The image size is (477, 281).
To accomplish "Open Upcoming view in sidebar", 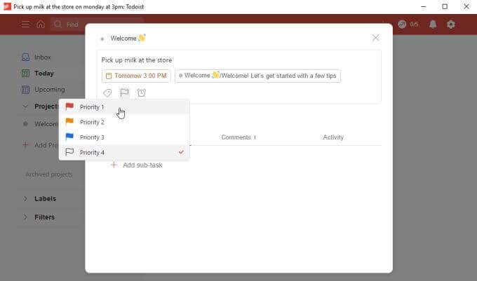I will point(50,90).
